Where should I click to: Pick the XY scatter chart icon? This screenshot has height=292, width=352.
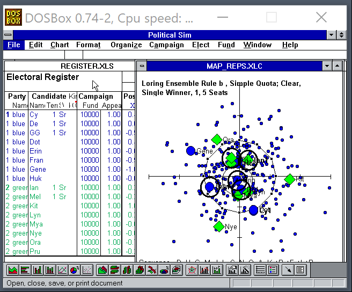tap(87, 270)
